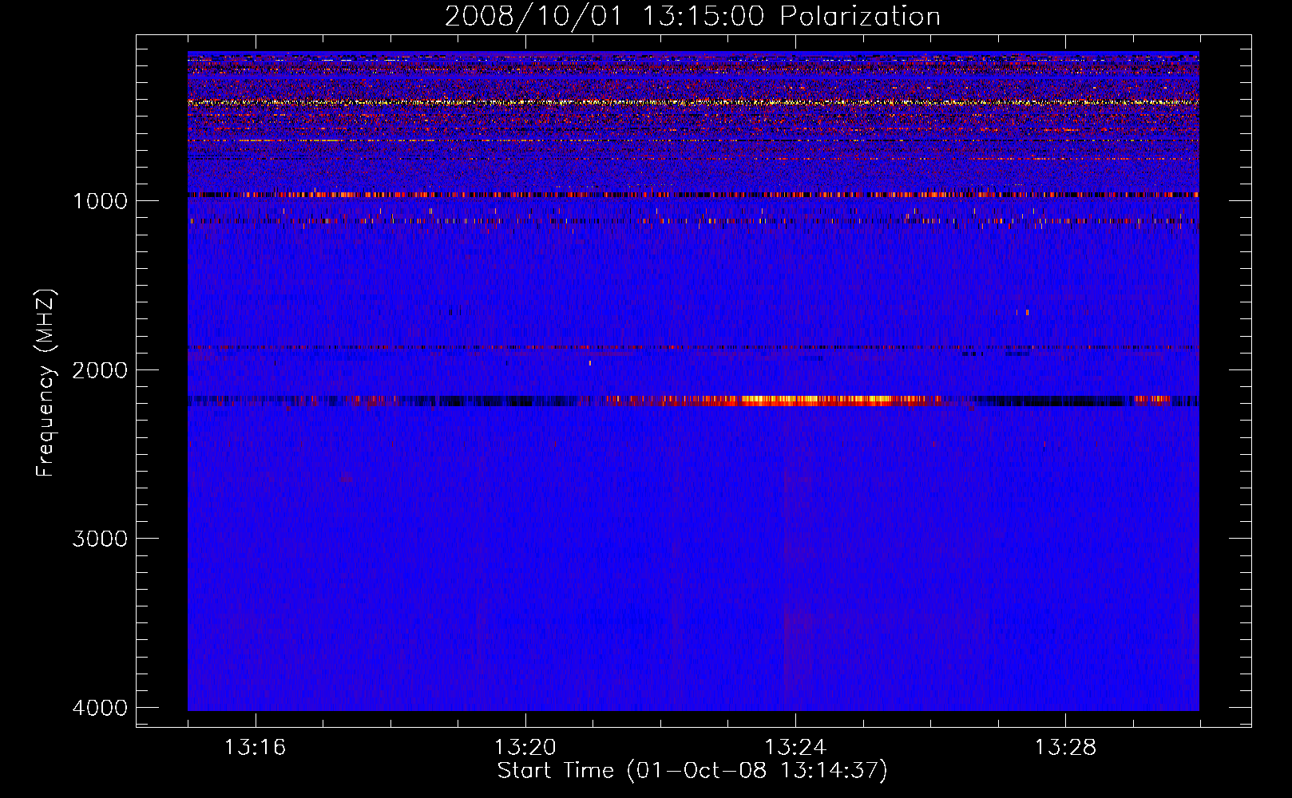
Task: Select the 13:20 time tick label
Action: (x=525, y=747)
